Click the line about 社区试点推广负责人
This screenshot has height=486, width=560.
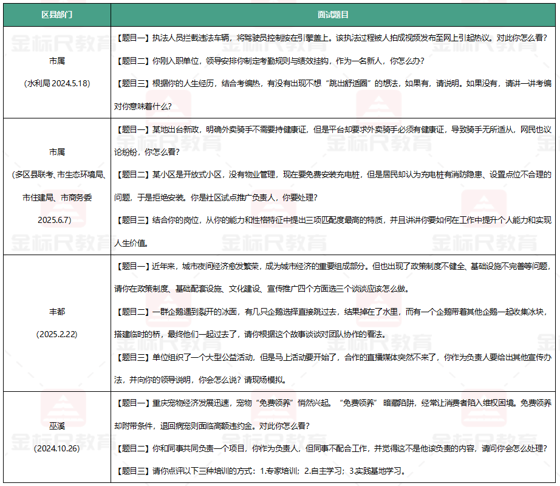pos(216,197)
